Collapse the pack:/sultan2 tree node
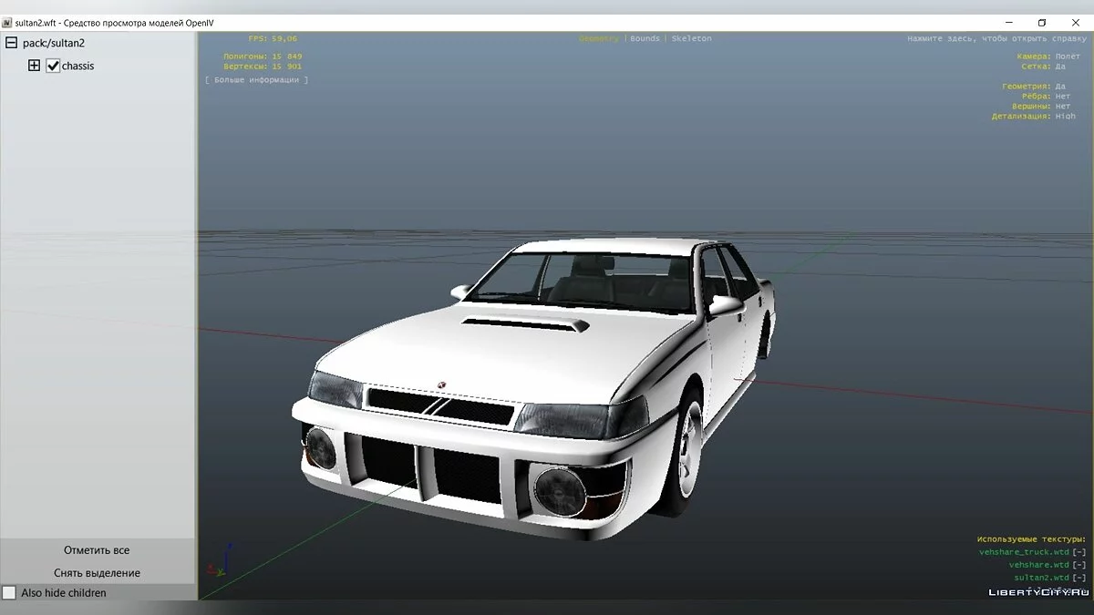 (x=12, y=43)
